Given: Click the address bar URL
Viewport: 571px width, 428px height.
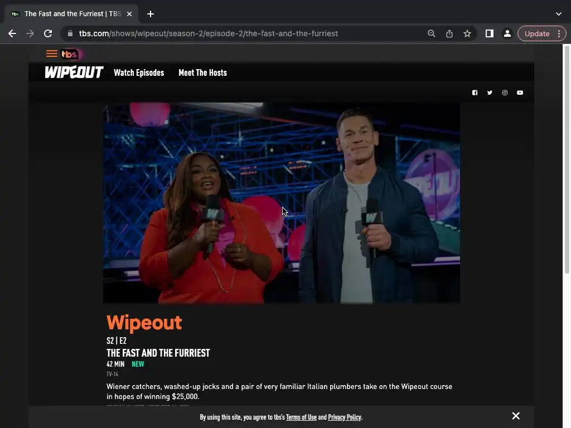Looking at the screenshot, I should point(209,33).
